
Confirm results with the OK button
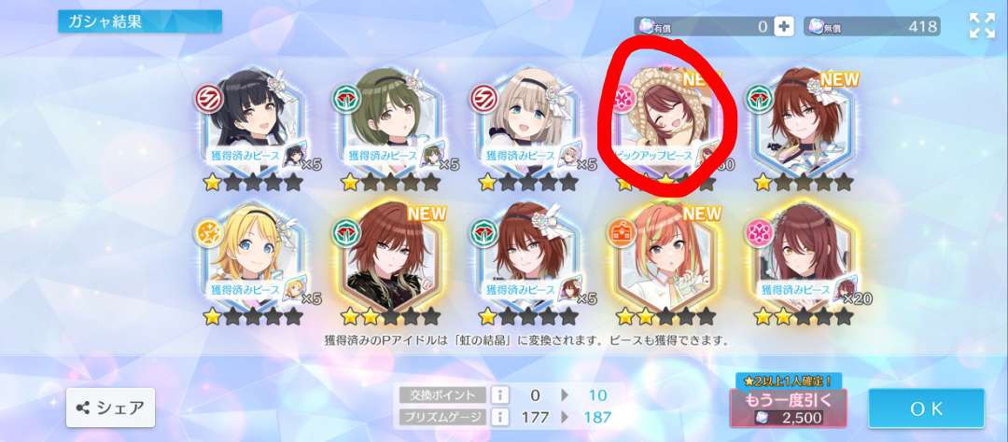click(927, 407)
